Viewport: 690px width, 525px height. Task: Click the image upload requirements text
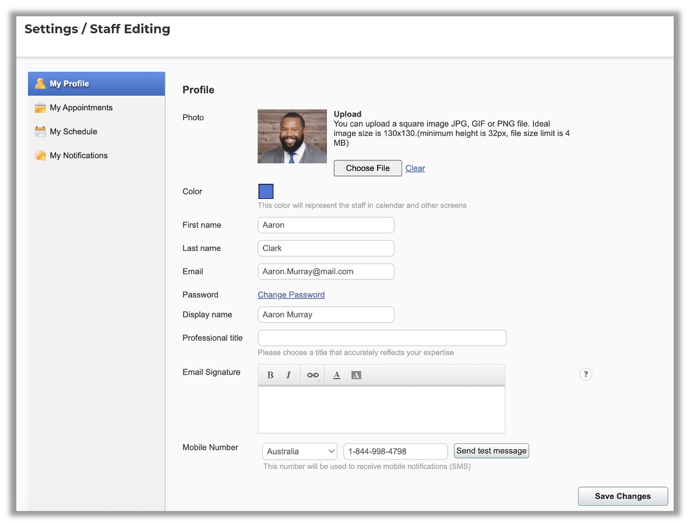452,134
